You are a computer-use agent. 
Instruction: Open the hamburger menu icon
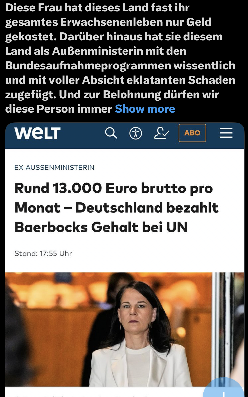pos(226,133)
